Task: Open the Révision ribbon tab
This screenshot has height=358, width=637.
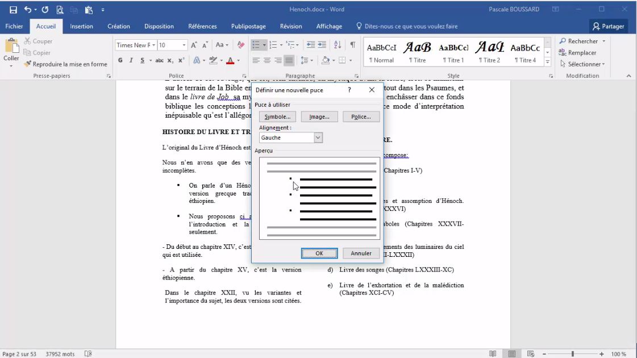Action: (290, 26)
